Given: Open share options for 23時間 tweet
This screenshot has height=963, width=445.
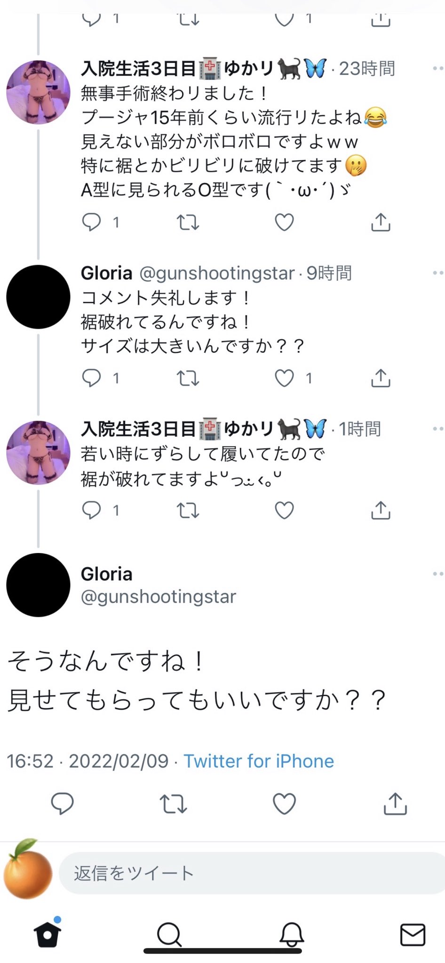Looking at the screenshot, I should [x=381, y=222].
